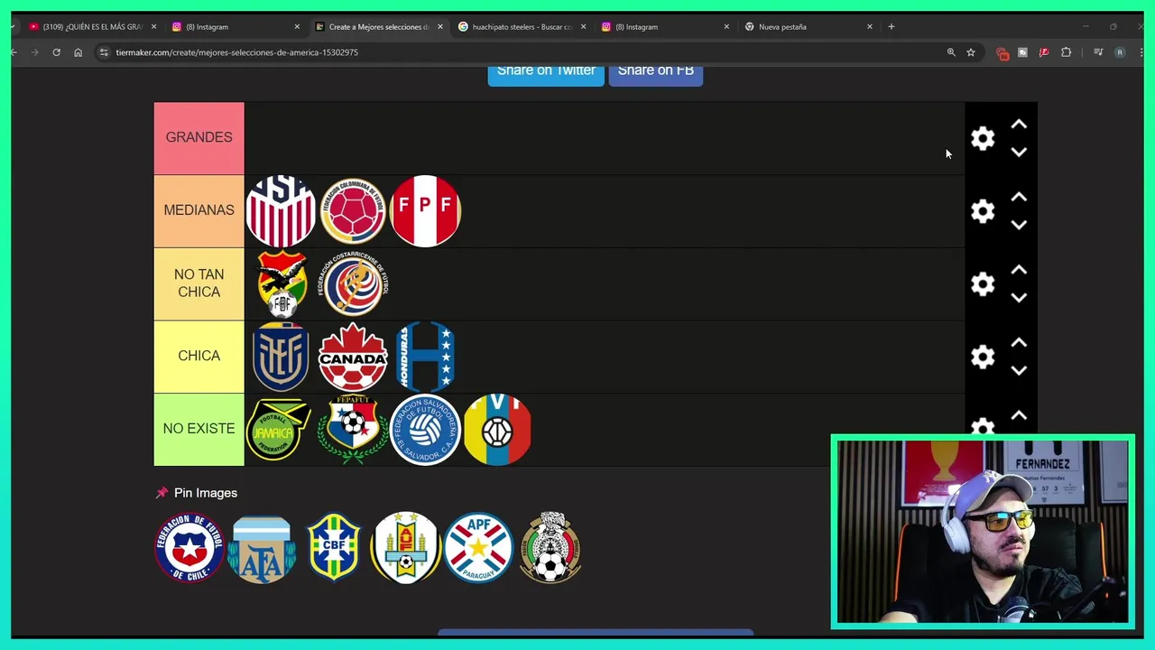
Task: Move the NO TAN CHICA row up
Action: pos(1019,271)
